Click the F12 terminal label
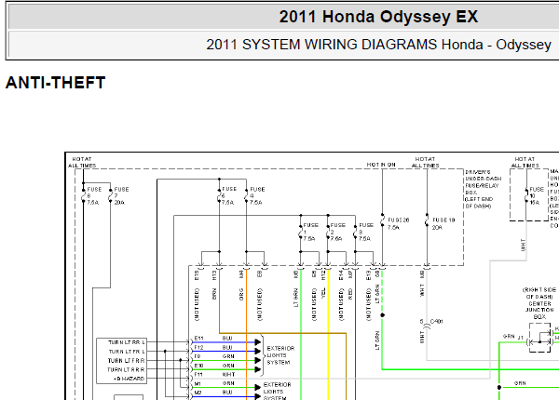The height and width of the screenshot is (400, 559). click(198, 347)
